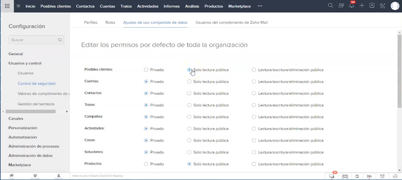Select Ajustes de uso compartido de datos tab
This screenshot has width=402, height=180.
155,22
